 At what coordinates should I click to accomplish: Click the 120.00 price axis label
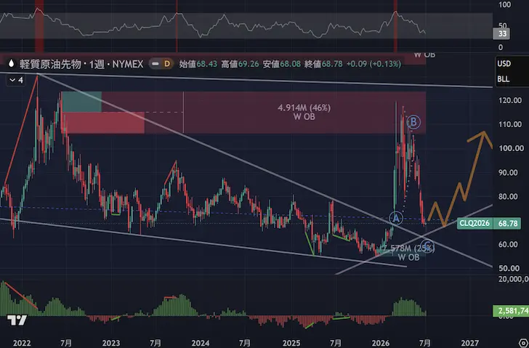click(x=510, y=100)
